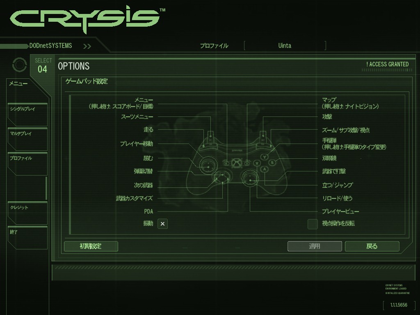Open the クレジット menu item
Screen dimensions: 420x315
(x=27, y=213)
